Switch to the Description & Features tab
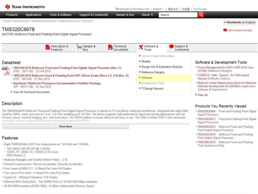Viewport: 258px width, 194px height. click(x=57, y=48)
